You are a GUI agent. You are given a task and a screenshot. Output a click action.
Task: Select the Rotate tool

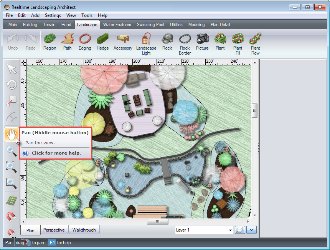(x=12, y=85)
